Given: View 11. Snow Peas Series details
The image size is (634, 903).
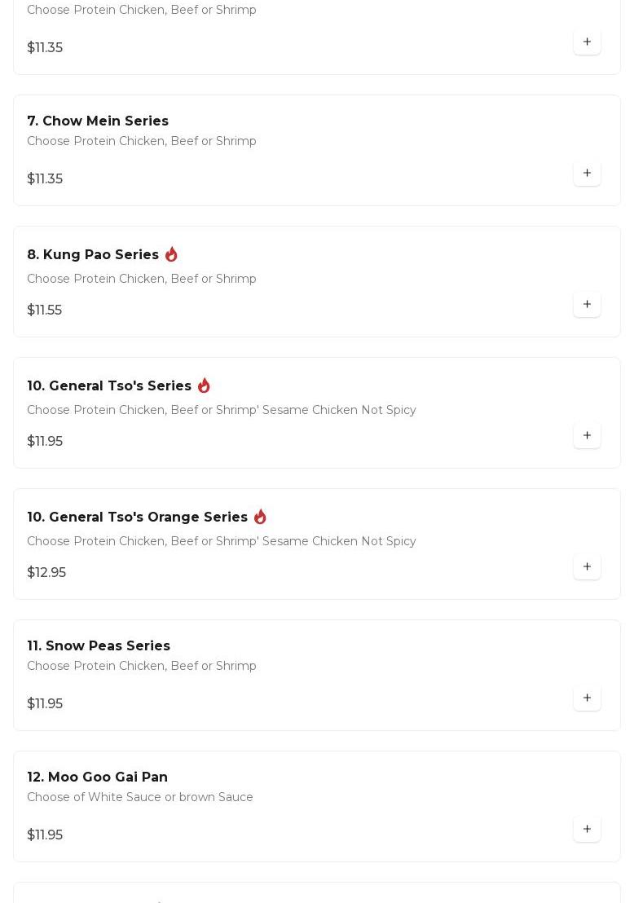Looking at the screenshot, I should click(x=99, y=646).
